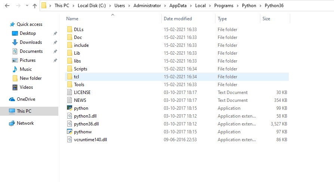Screen dimensions: 334x182
Task: Select vcruntime140.dll file name
Action: [90, 140]
